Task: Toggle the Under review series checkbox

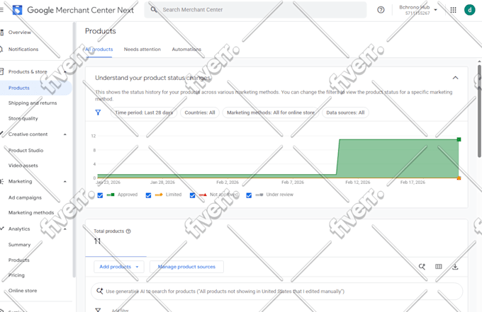Action: [249, 195]
